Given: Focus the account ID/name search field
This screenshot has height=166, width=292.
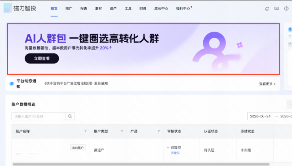Looking at the screenshot, I should tap(39, 116).
